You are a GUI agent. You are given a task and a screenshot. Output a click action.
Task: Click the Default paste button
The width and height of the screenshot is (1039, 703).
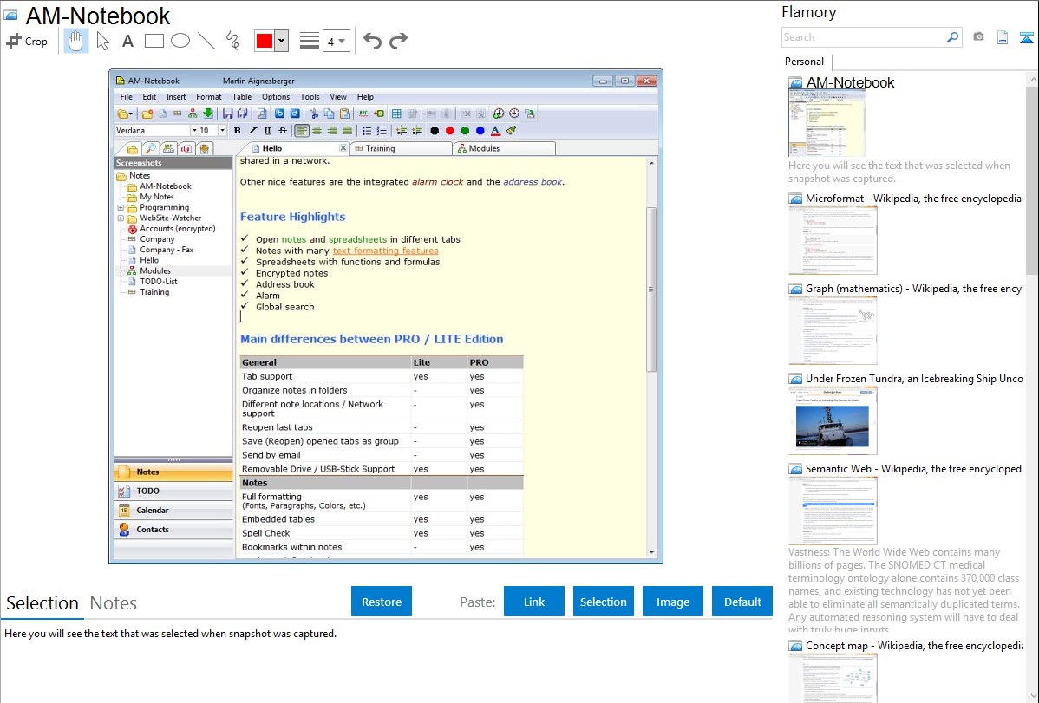coord(742,602)
